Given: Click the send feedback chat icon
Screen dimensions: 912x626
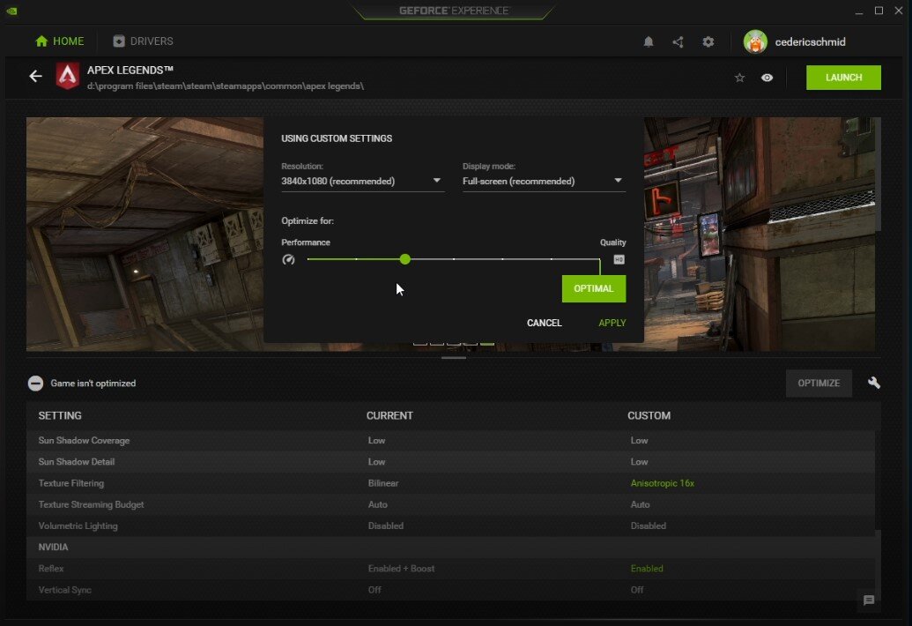Looking at the screenshot, I should click(869, 600).
